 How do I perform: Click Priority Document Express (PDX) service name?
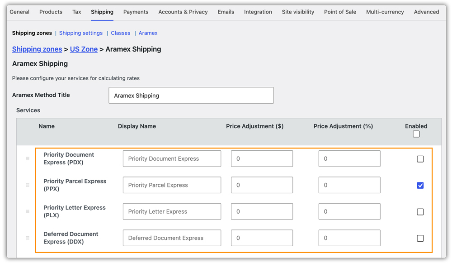(69, 158)
